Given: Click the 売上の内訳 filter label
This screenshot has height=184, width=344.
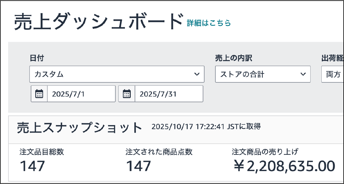Looking at the screenshot, I should pyautogui.click(x=233, y=58).
